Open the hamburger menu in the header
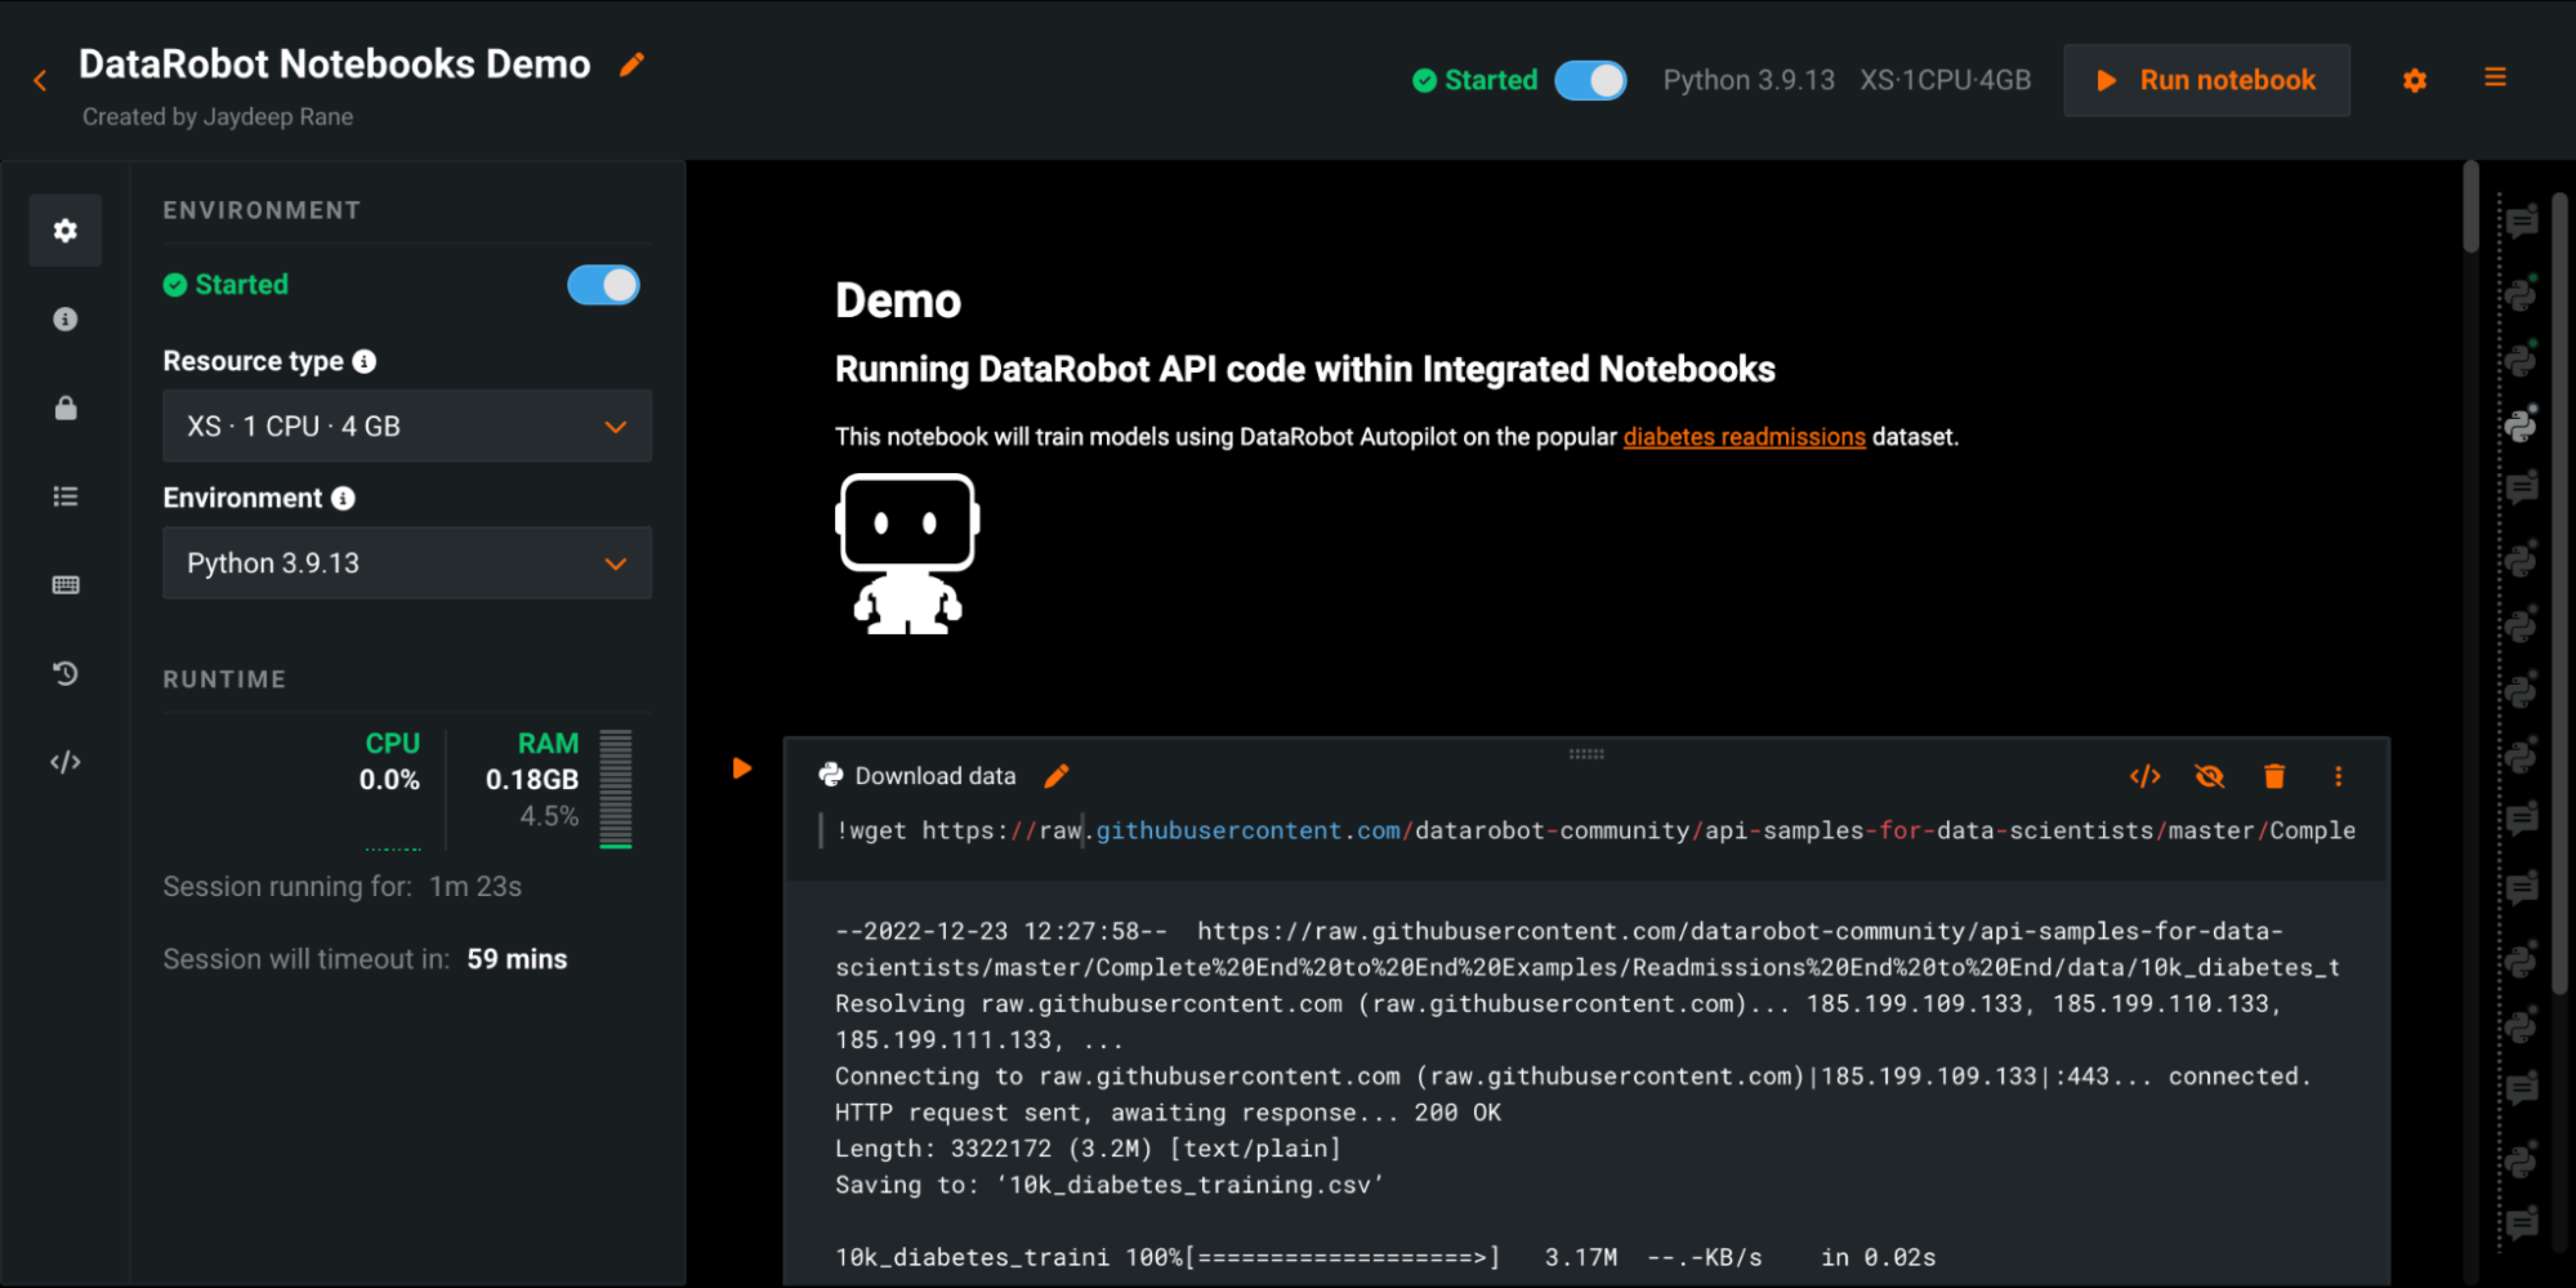The height and width of the screenshot is (1288, 2576). tap(2495, 78)
